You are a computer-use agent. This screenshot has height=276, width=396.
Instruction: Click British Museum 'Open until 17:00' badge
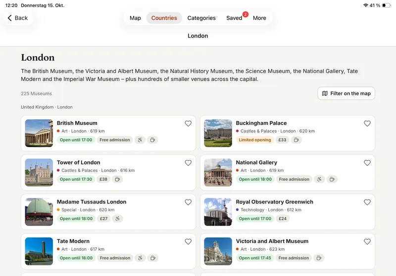(76, 140)
